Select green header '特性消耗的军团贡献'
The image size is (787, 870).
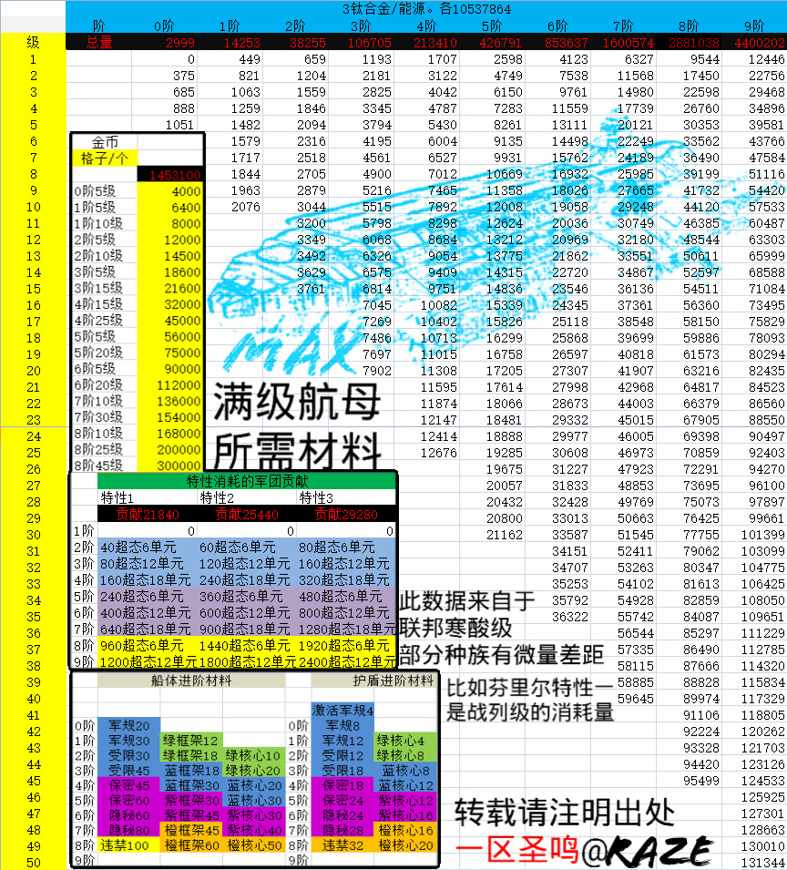[247, 481]
